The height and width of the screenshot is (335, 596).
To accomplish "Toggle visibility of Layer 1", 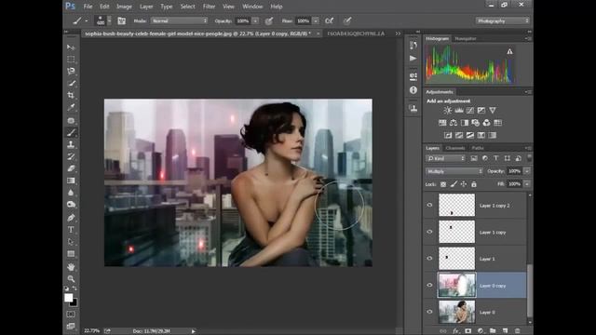I will click(429, 259).
